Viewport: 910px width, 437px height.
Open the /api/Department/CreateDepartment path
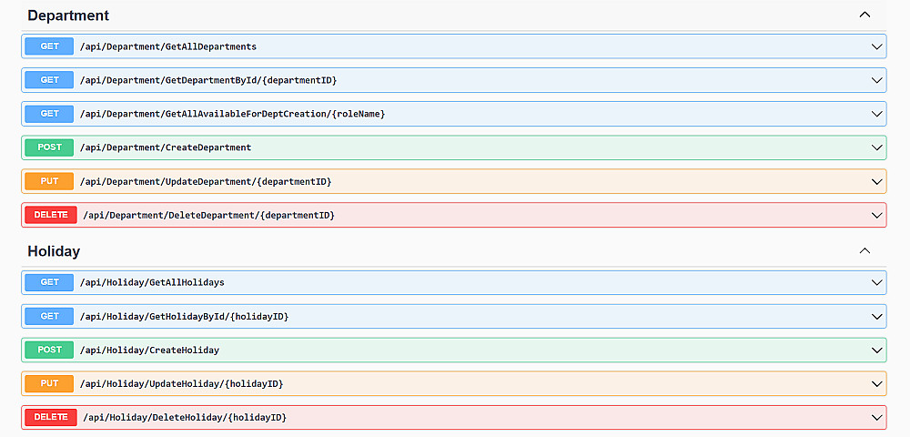pos(166,147)
